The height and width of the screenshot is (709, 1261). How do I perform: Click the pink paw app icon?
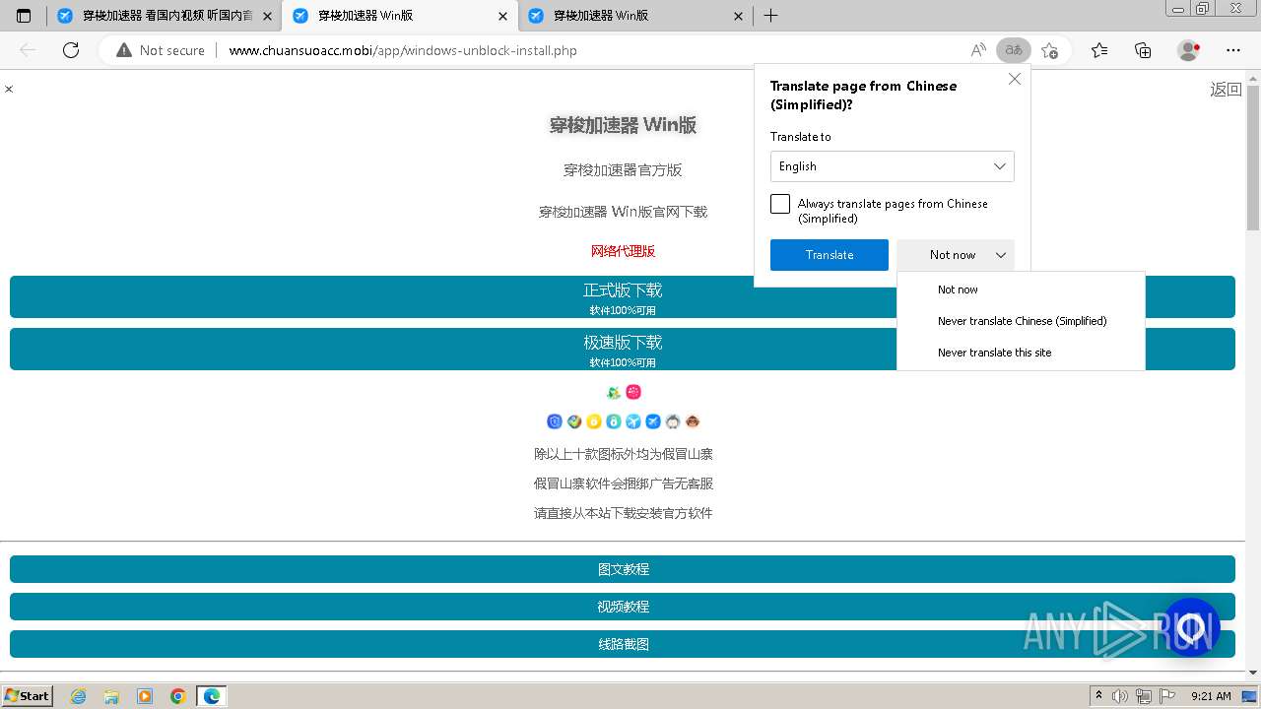[x=633, y=392]
